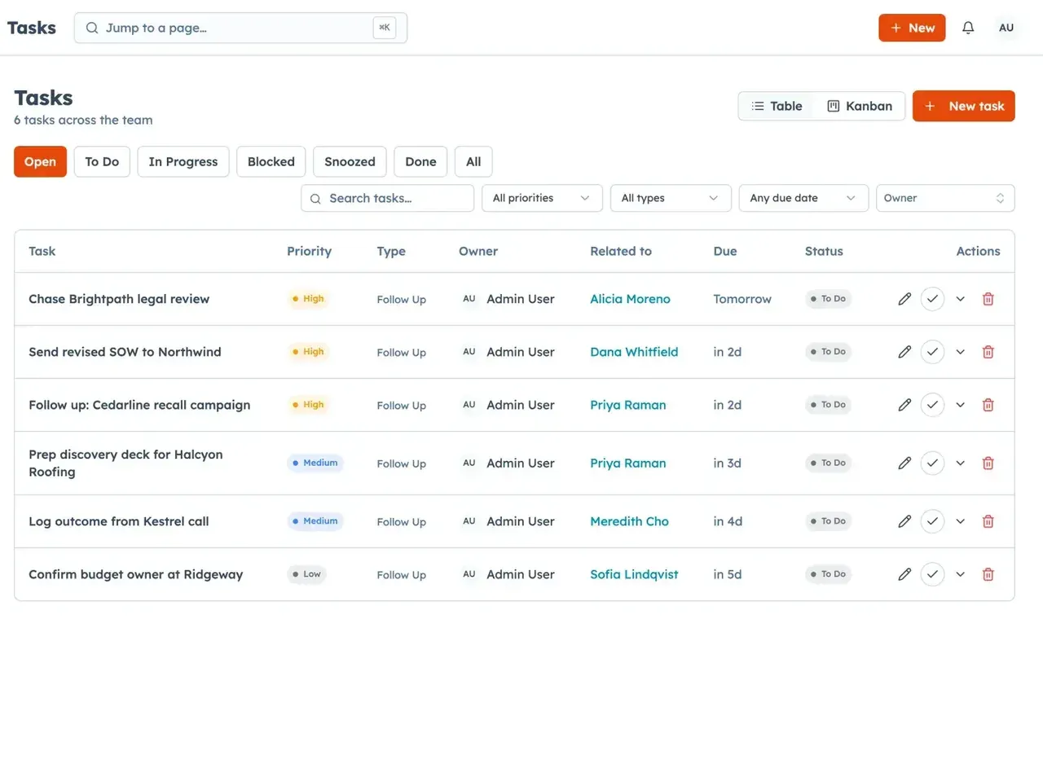1043x782 pixels.
Task: Edit the Prep discovery deck for Halcyon task
Action: (904, 463)
